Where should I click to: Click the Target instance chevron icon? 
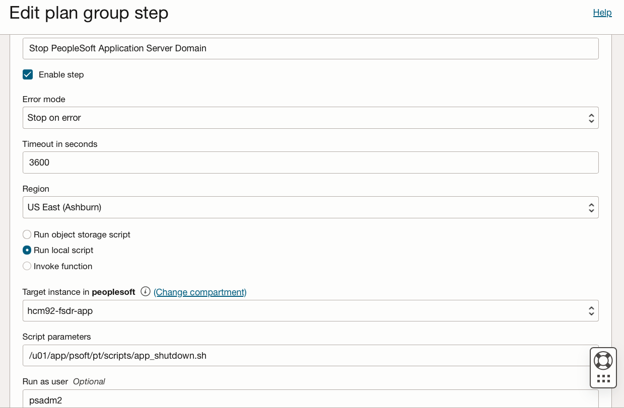(x=591, y=310)
